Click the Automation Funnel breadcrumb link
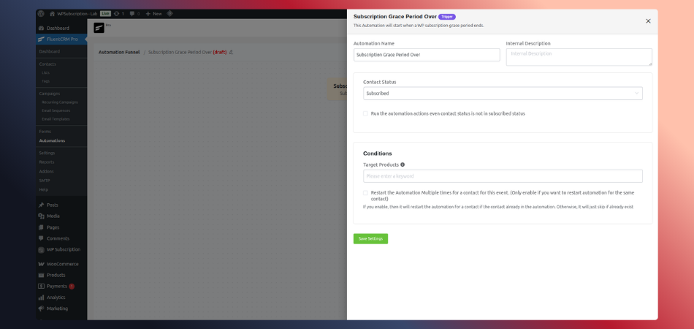The image size is (694, 329). [119, 52]
